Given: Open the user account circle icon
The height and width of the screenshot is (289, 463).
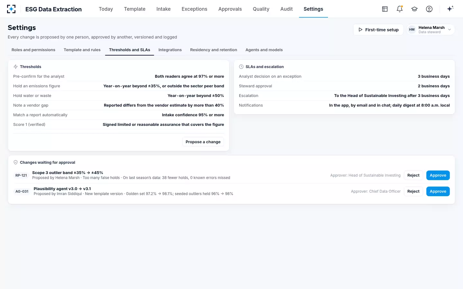Looking at the screenshot, I should (429, 9).
